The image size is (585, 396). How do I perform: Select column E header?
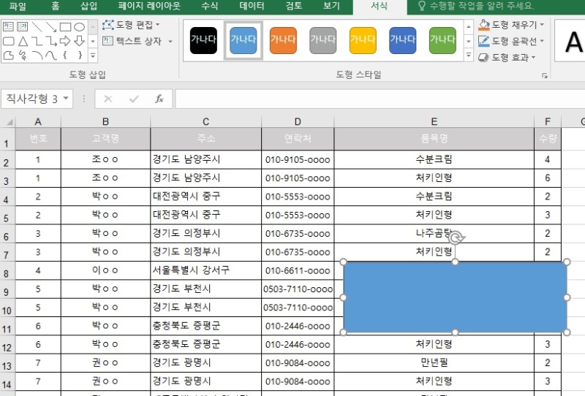(x=434, y=122)
